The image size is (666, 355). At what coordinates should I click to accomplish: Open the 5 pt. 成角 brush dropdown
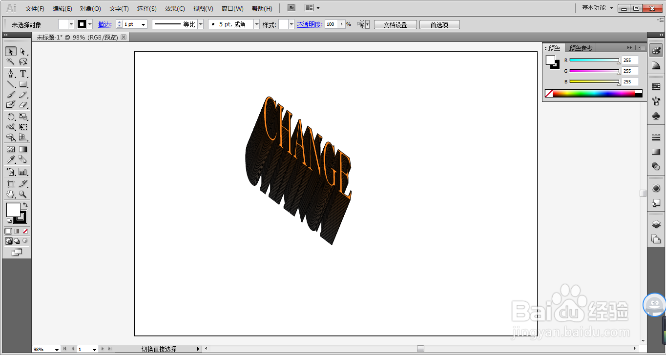[257, 24]
